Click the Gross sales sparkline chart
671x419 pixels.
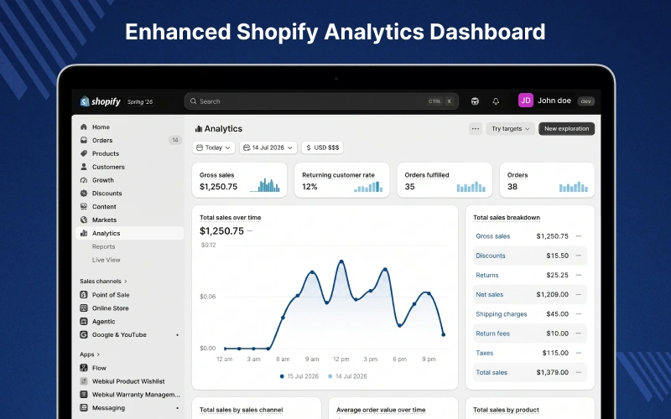point(265,185)
